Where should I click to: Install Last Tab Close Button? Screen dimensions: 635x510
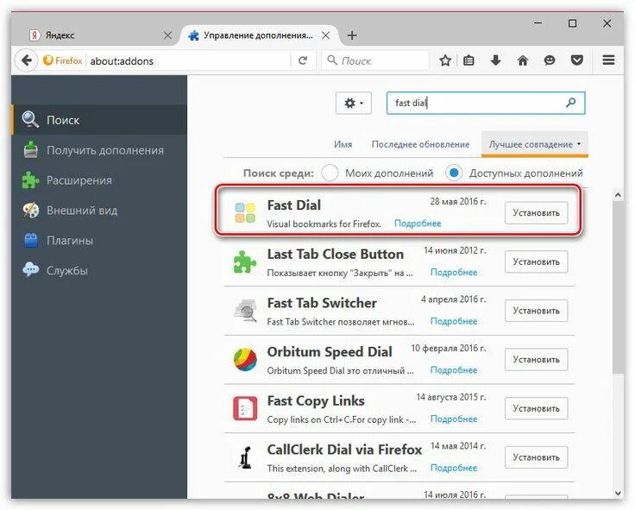pos(536,261)
